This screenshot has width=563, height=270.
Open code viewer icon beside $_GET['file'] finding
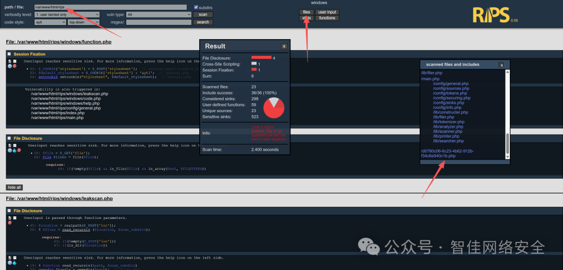coord(10,145)
